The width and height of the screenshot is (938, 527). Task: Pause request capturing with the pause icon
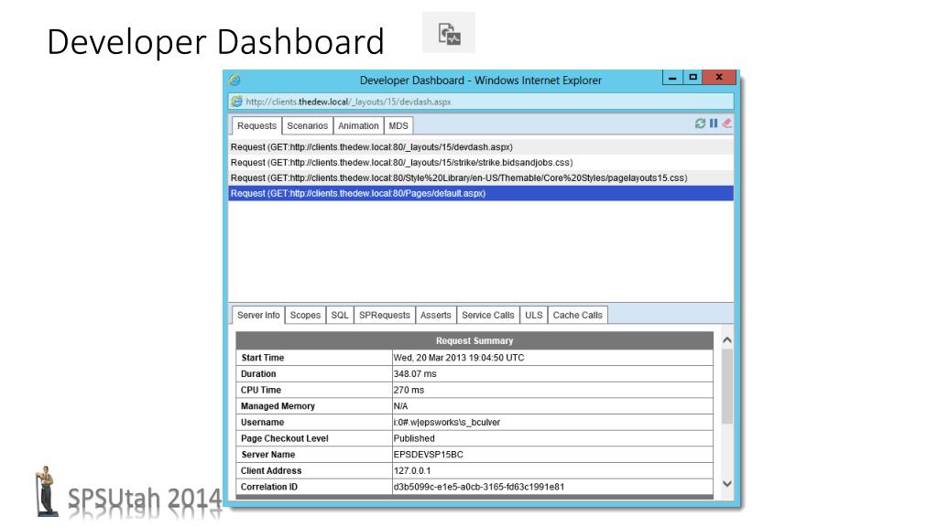tap(714, 124)
